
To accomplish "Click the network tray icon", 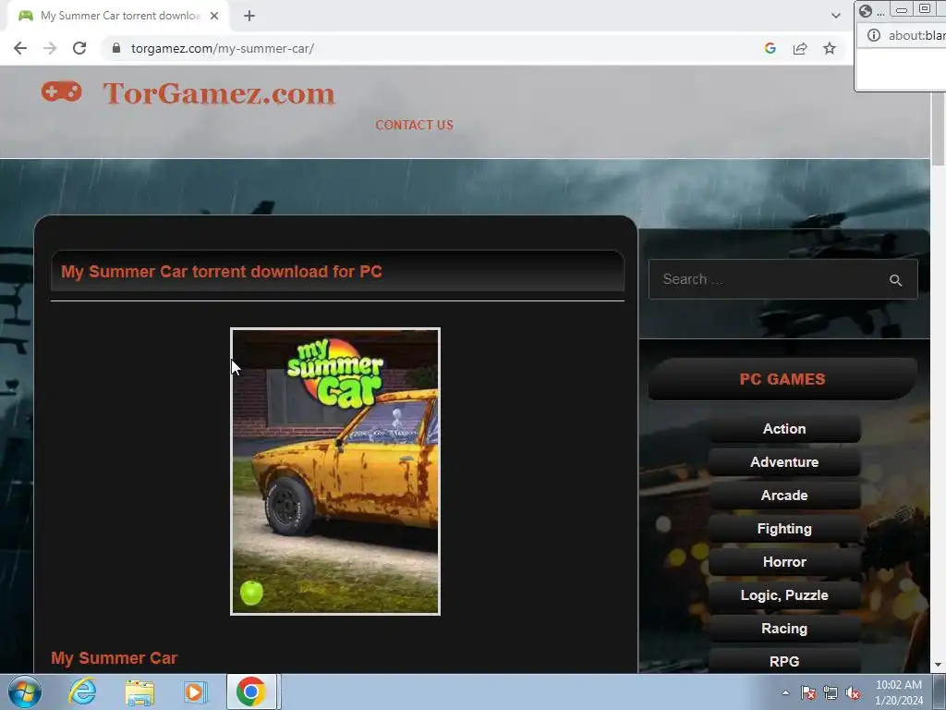I will tap(831, 692).
